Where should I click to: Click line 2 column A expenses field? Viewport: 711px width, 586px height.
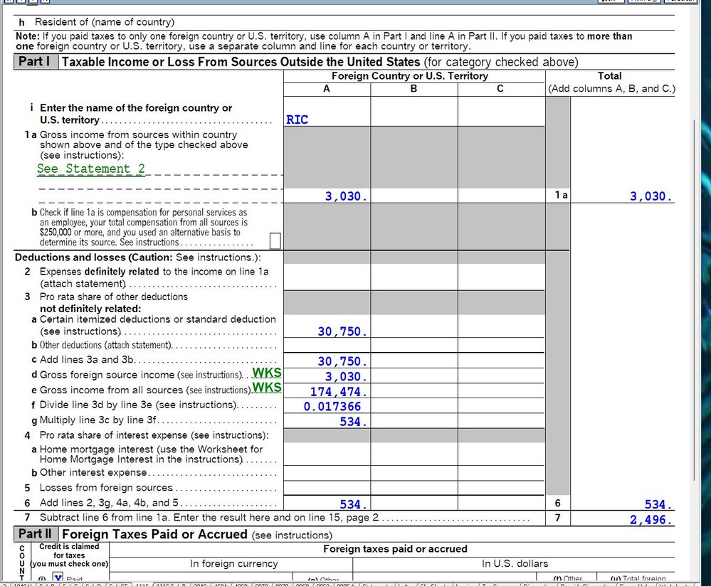click(326, 277)
